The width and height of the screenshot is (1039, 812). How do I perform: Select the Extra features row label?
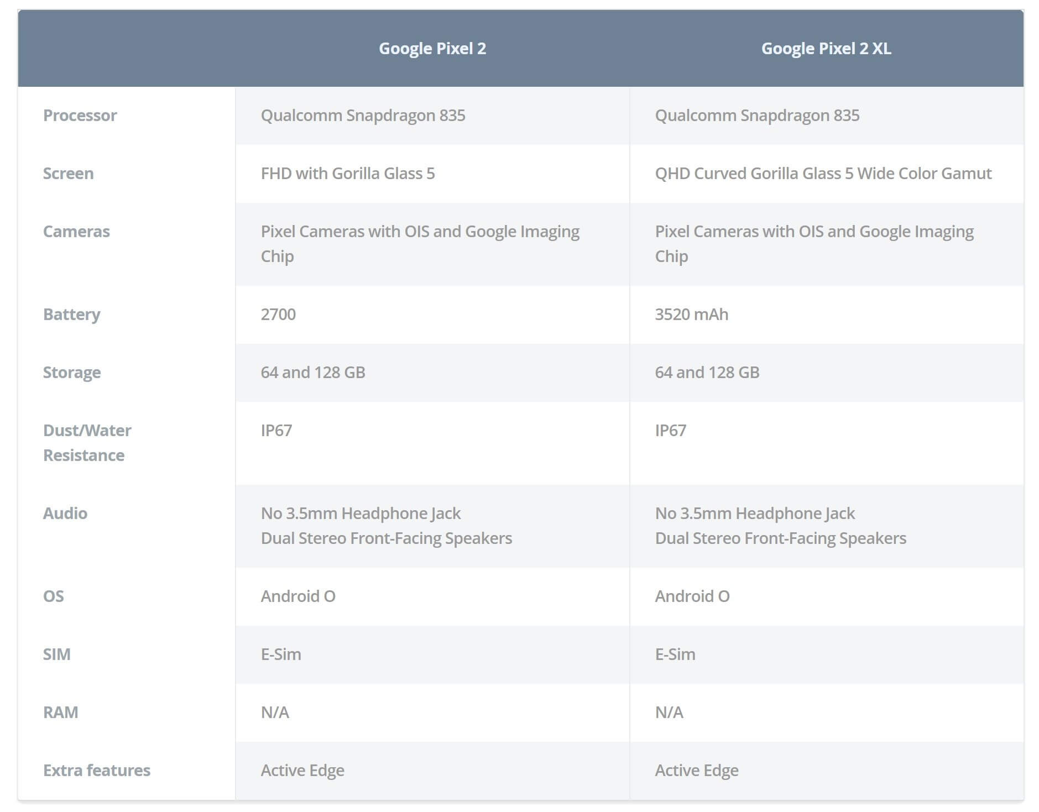[97, 771]
